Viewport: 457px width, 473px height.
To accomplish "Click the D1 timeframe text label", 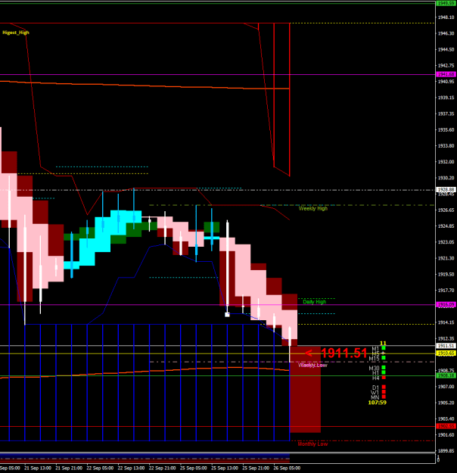I will [x=375, y=387].
